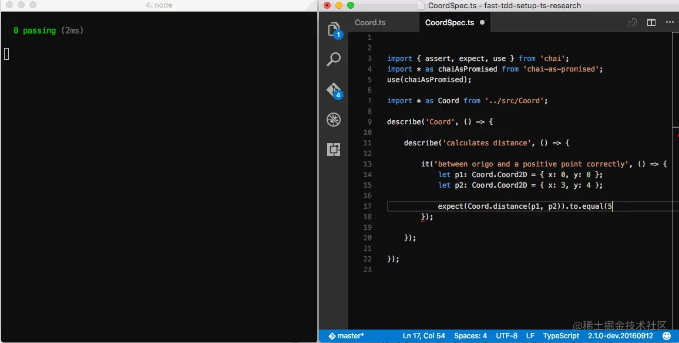Click the Open Changes icon in editor toolbar
This screenshot has height=343, width=679.
633,22
